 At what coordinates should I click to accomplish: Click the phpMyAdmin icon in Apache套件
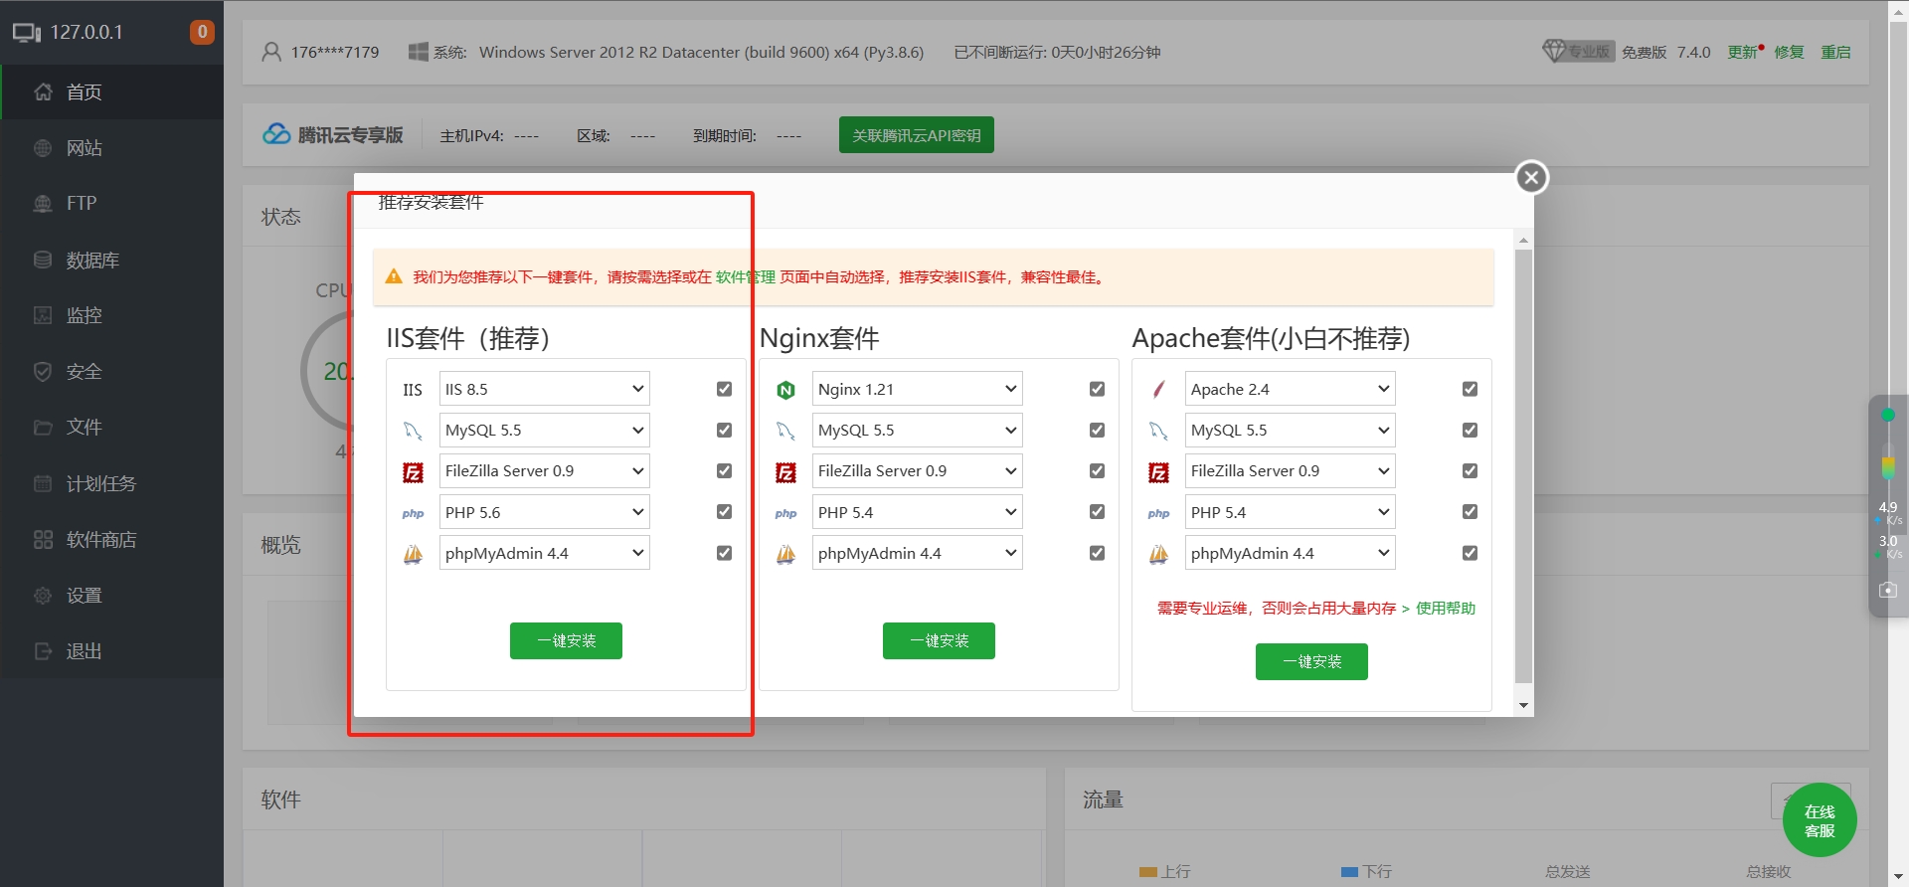tap(1158, 554)
